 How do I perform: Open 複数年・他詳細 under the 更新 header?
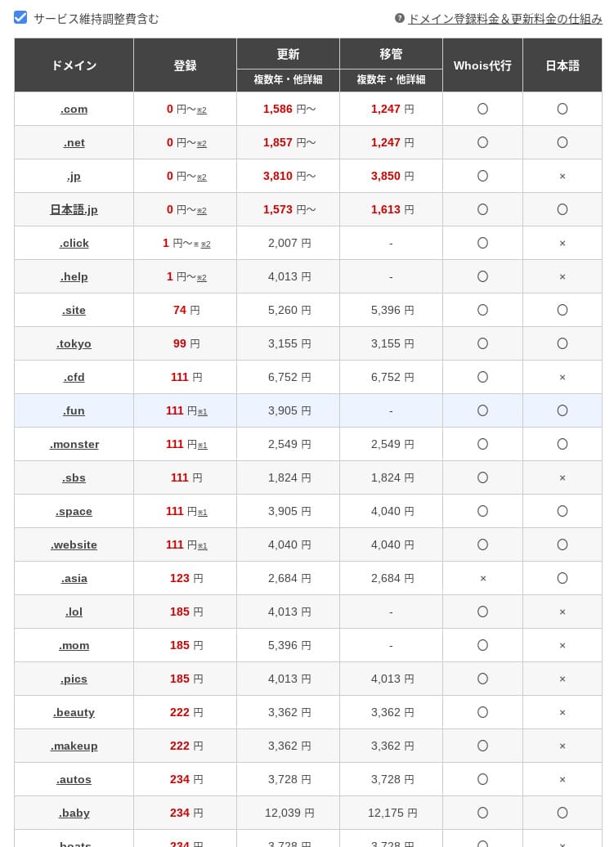(288, 80)
